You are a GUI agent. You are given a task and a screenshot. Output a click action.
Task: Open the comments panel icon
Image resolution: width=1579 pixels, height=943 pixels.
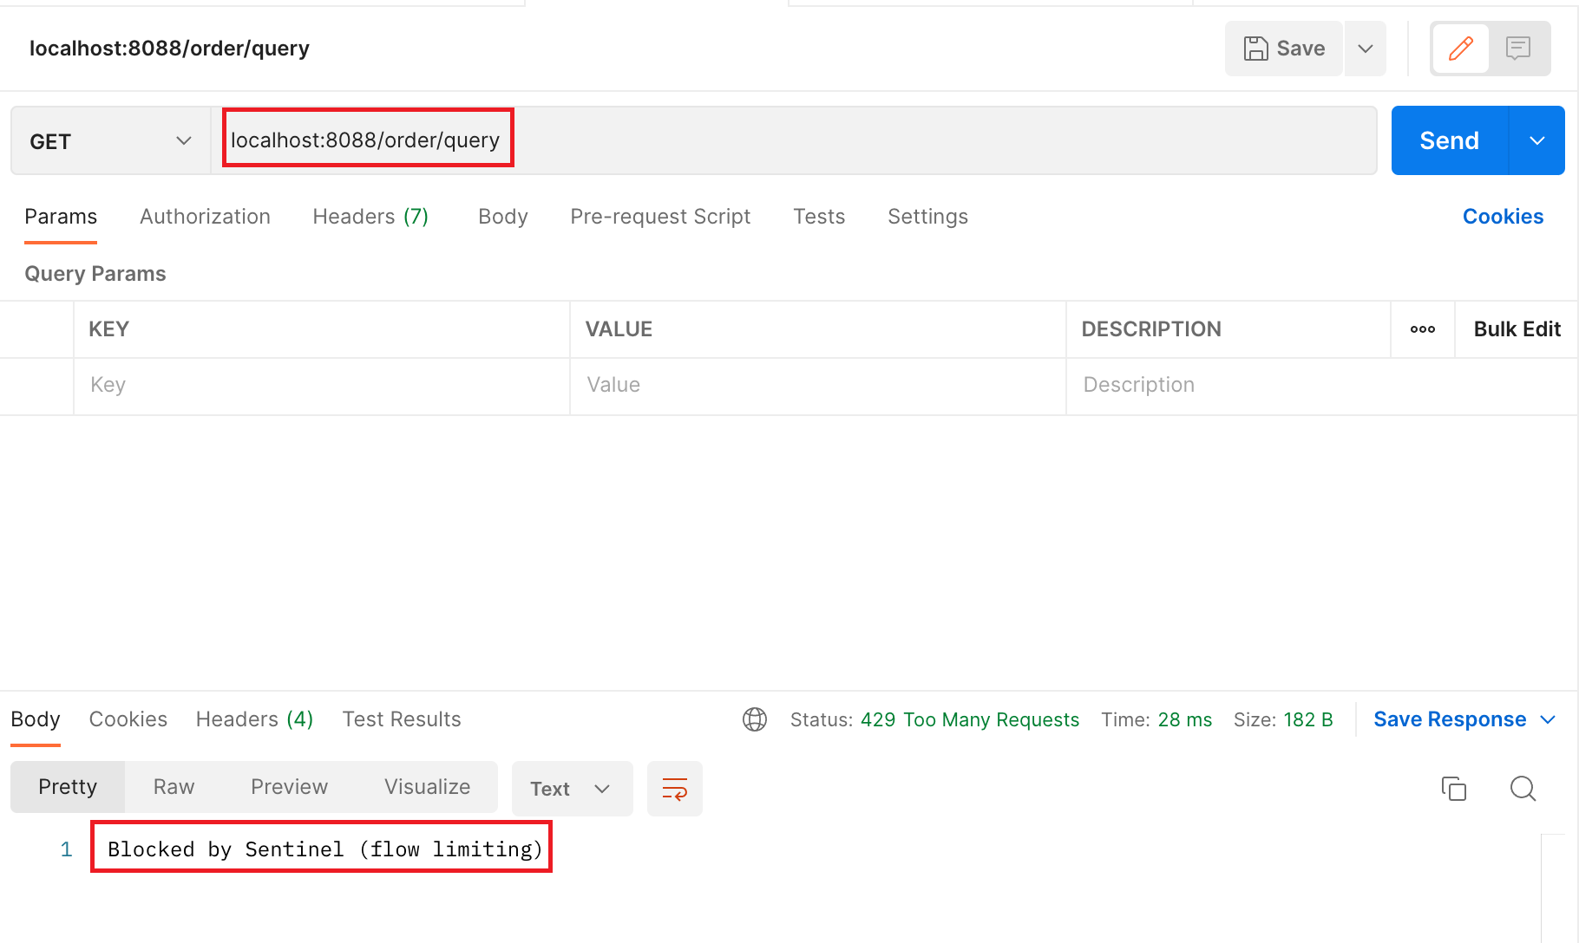[x=1518, y=49]
